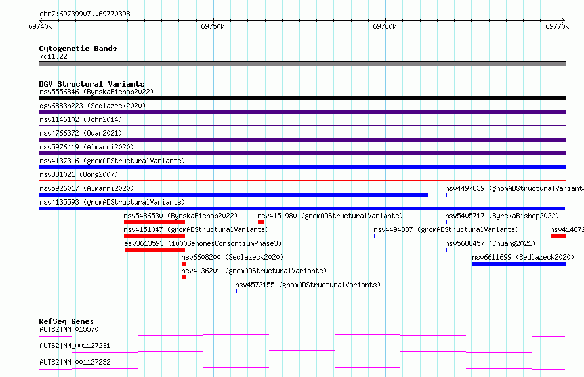Click the blue bar under nsv4137316
584x377 pixels.
tap(302, 167)
